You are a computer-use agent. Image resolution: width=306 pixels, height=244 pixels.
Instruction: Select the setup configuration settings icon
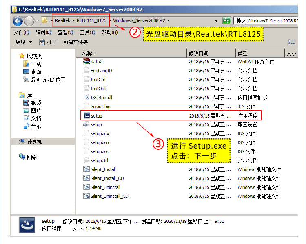tap(86, 124)
